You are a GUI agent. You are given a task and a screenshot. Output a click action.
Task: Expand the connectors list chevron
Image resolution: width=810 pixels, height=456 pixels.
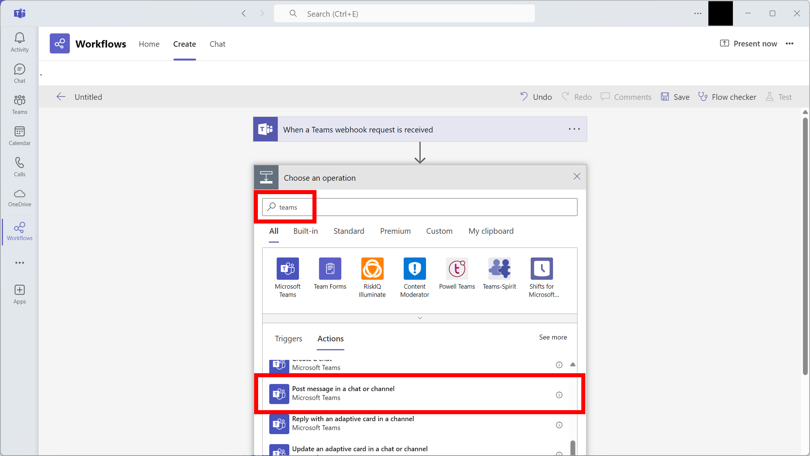[x=420, y=318]
